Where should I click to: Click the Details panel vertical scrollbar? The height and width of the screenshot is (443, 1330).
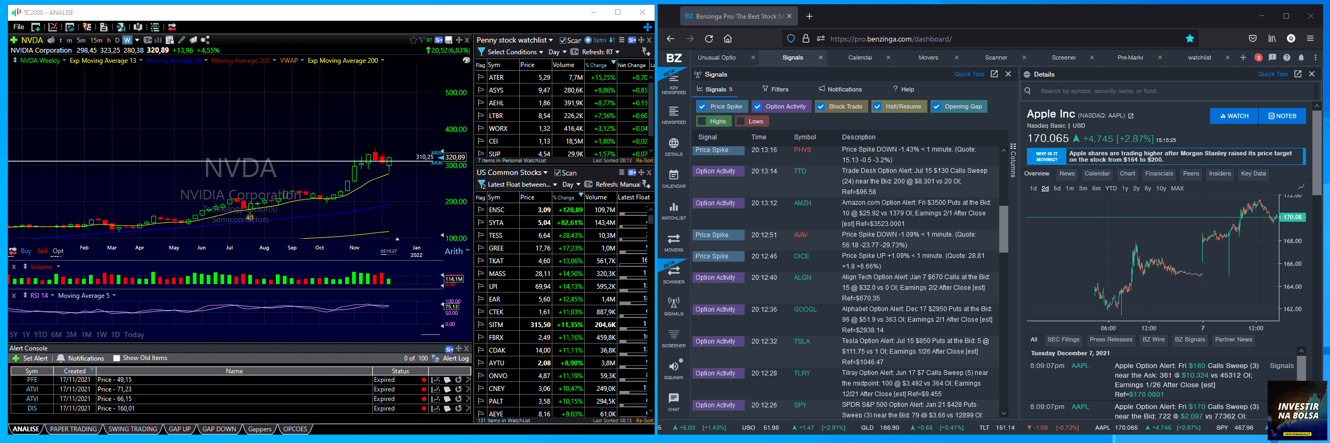coord(1317,153)
